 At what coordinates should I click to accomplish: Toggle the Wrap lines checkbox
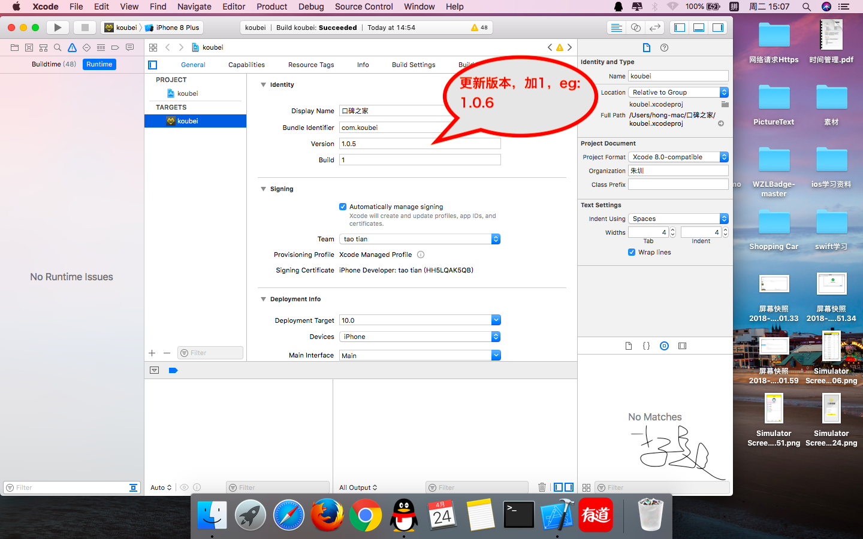coord(632,252)
